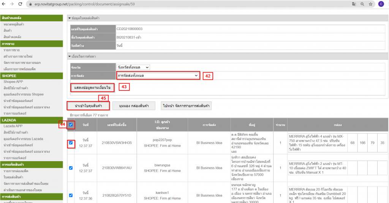Viewport: 389px width, 203px height.
Task: Bookmark this page with star icon
Action: coord(371,4)
